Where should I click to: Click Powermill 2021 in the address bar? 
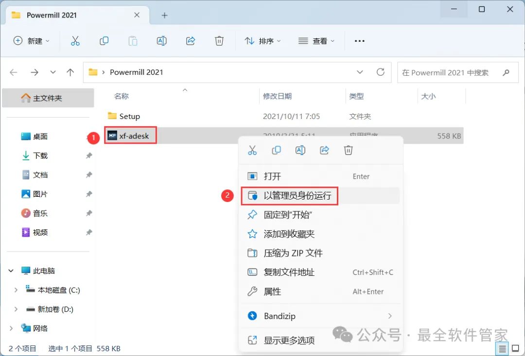(x=137, y=72)
